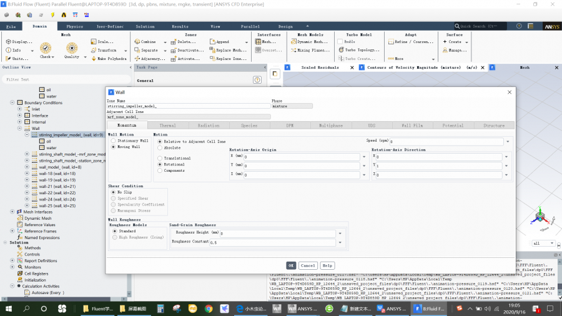Image resolution: width=562 pixels, height=316 pixels.
Task: Click the Zone Name input field
Action: pyautogui.click(x=187, y=106)
